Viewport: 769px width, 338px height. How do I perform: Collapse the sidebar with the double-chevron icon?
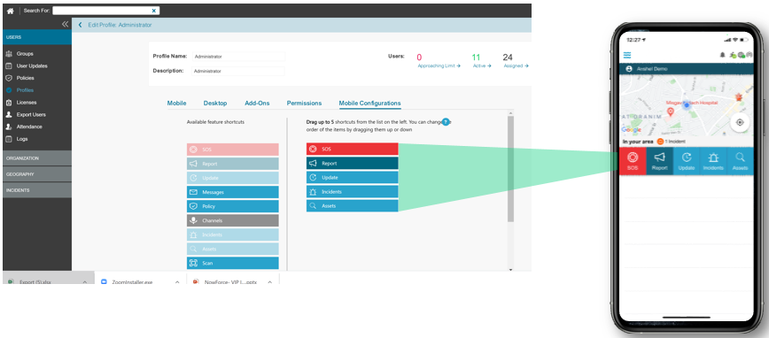65,24
